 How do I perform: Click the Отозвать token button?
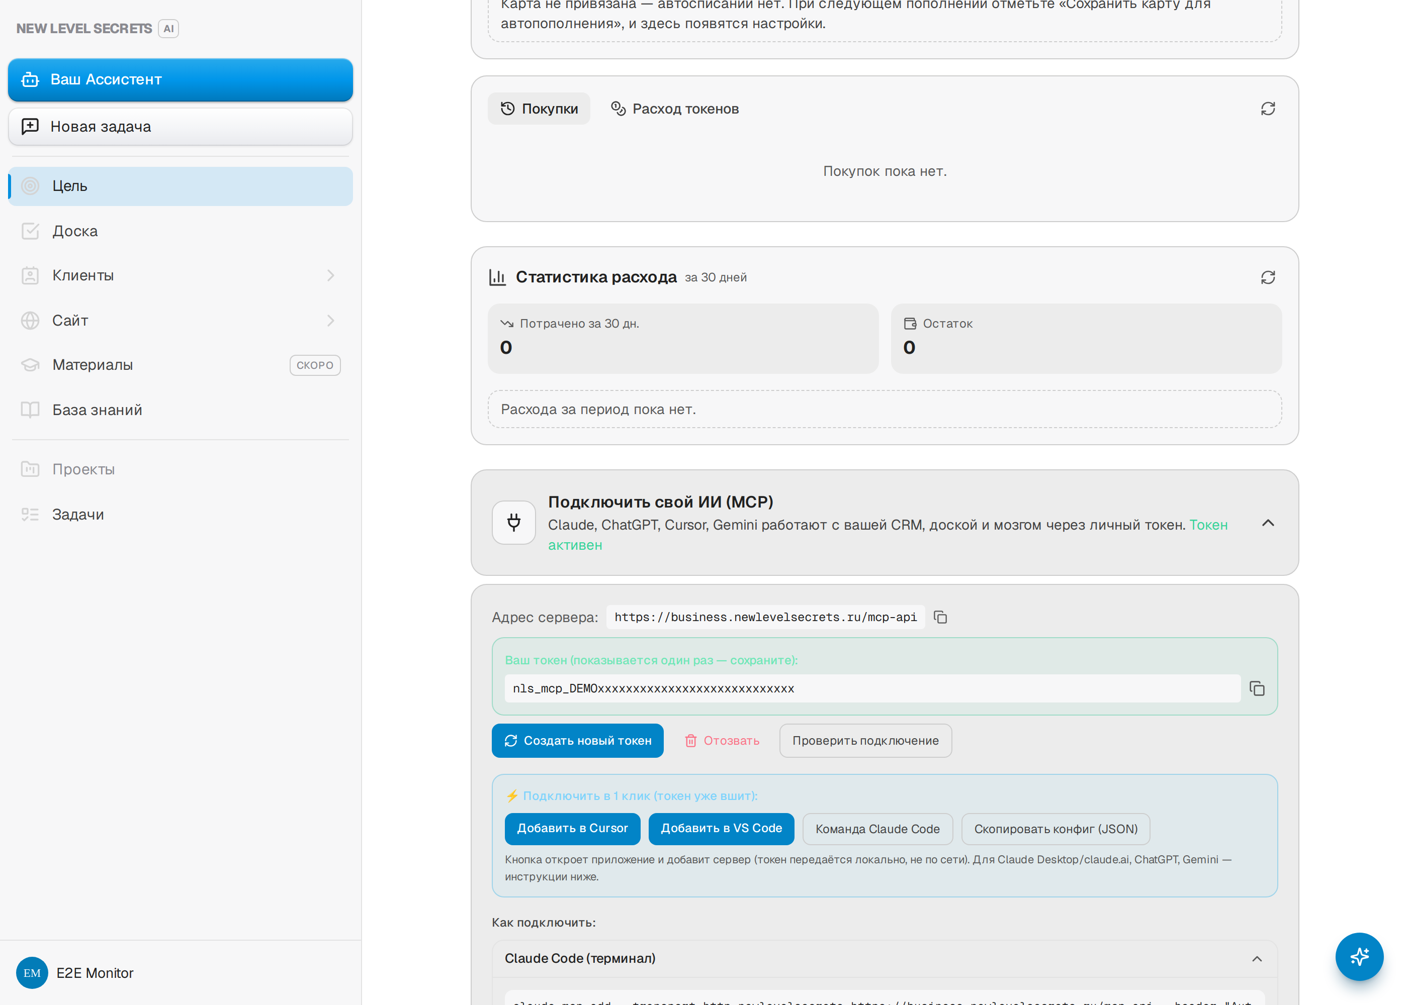(722, 741)
